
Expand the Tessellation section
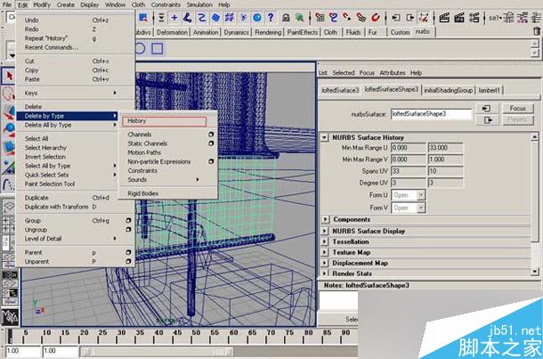[x=325, y=241]
